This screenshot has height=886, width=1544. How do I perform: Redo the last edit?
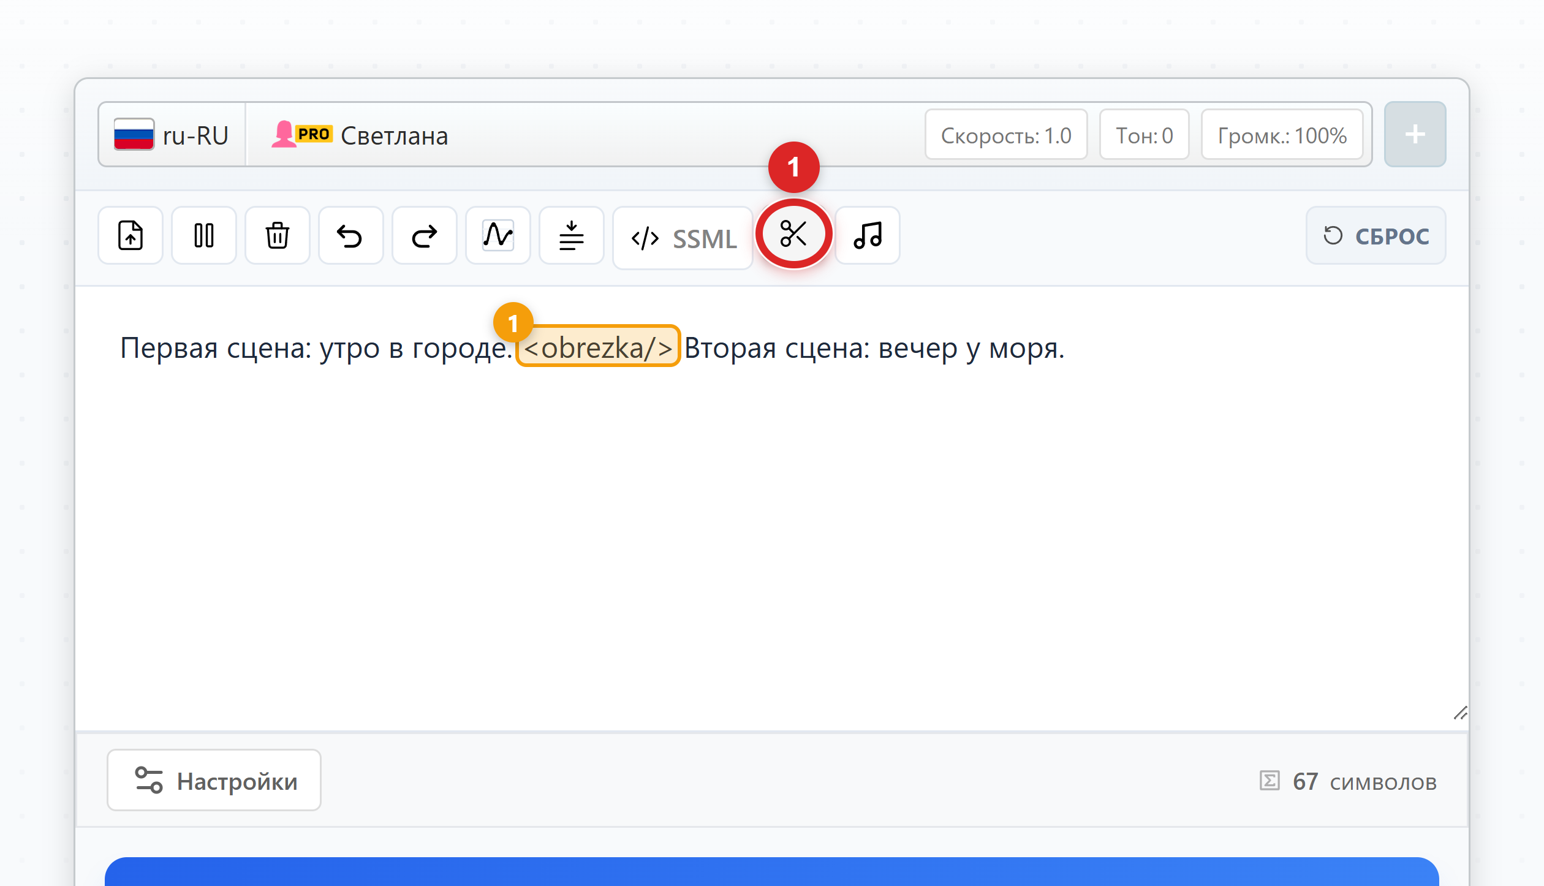[x=425, y=236]
